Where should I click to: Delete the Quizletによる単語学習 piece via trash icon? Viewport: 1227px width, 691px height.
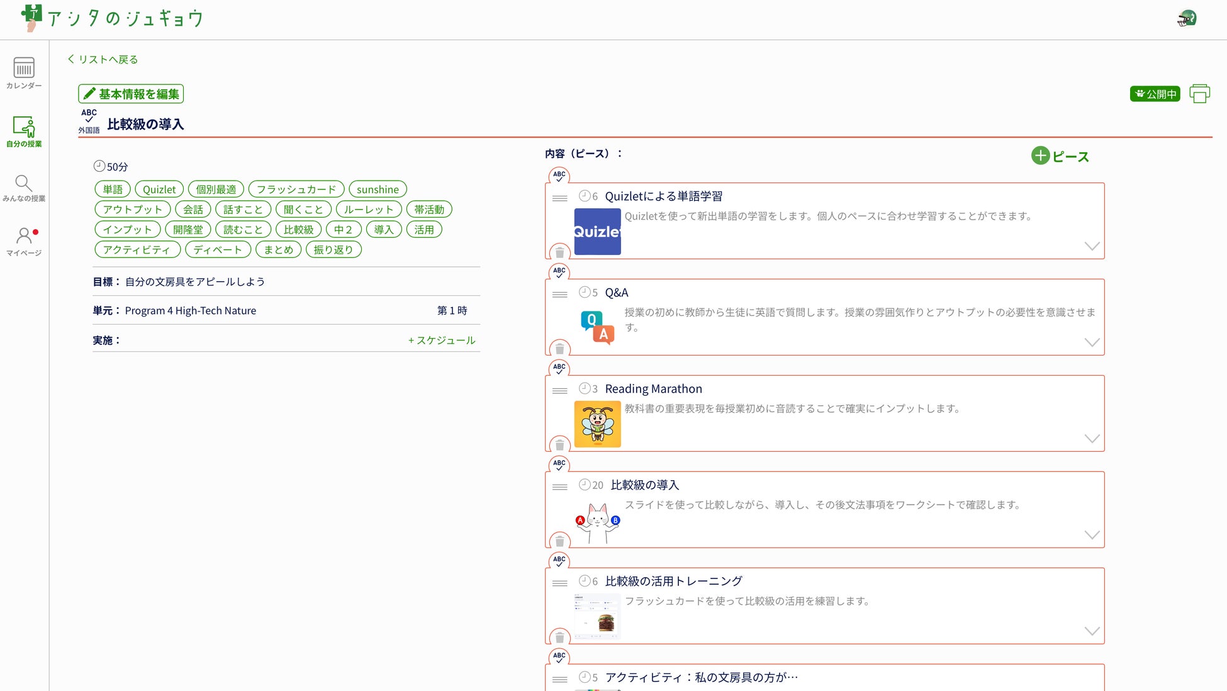pos(559,253)
